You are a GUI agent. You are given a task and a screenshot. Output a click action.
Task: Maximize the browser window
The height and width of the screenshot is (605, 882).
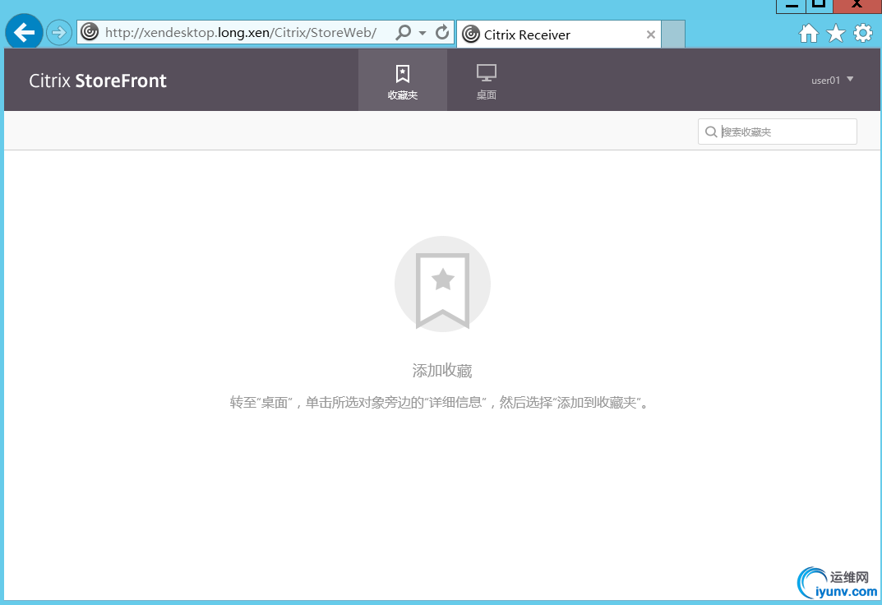[820, 5]
